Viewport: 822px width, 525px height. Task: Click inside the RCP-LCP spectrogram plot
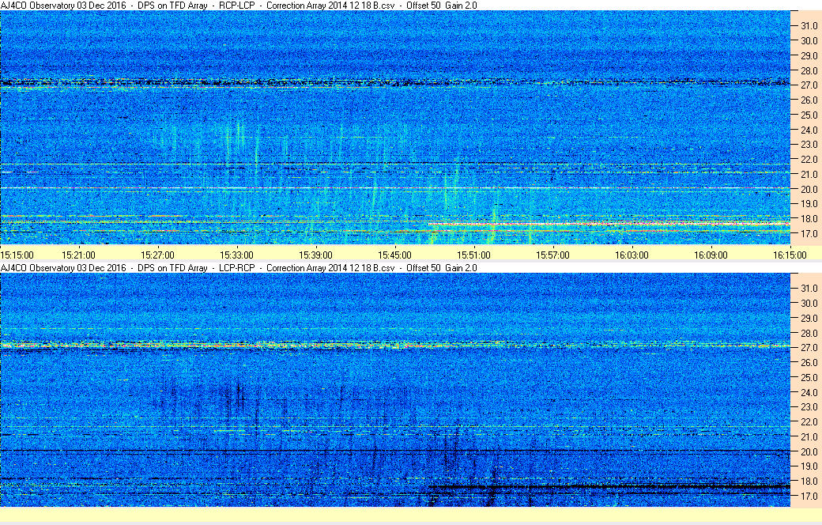394,127
